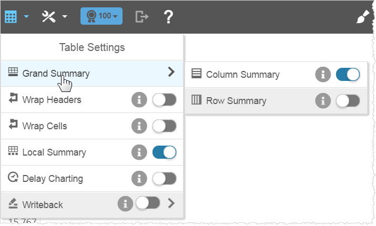Show info for Row Summary
Image resolution: width=376 pixels, height=226 pixels.
pos(323,101)
